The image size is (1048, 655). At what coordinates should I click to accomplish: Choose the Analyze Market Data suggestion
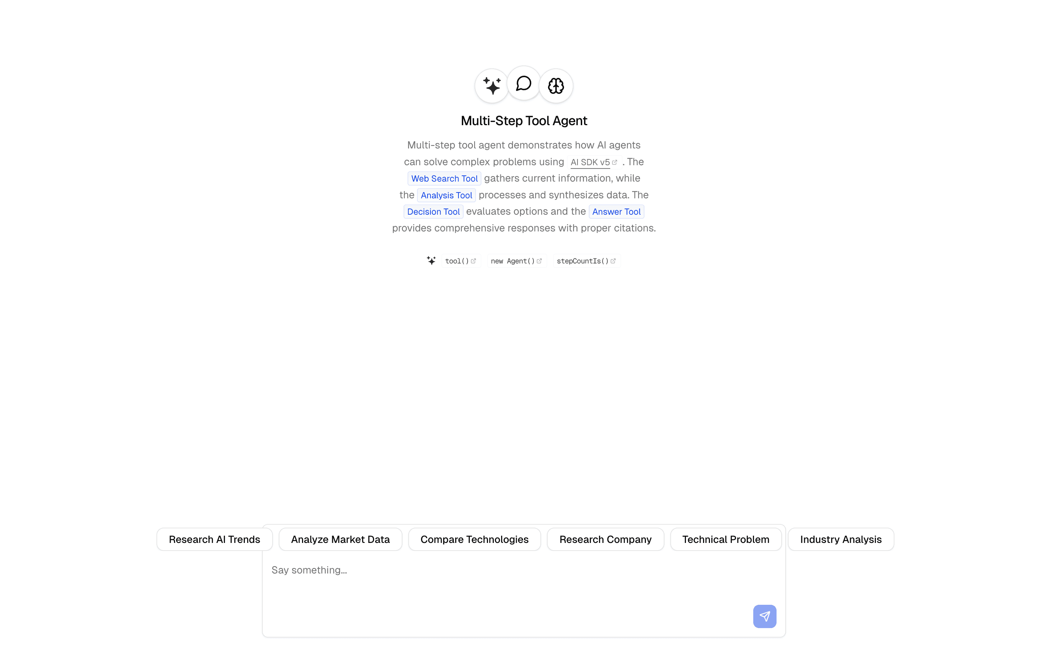340,539
